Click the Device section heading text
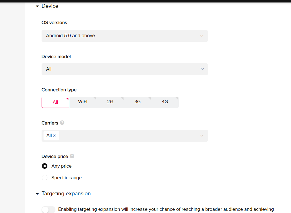This screenshot has width=291, height=213. pos(50,6)
